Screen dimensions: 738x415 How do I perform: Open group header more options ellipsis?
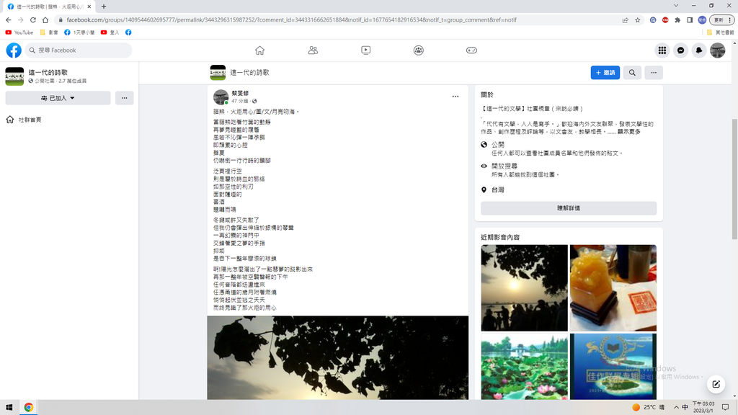(x=653, y=73)
